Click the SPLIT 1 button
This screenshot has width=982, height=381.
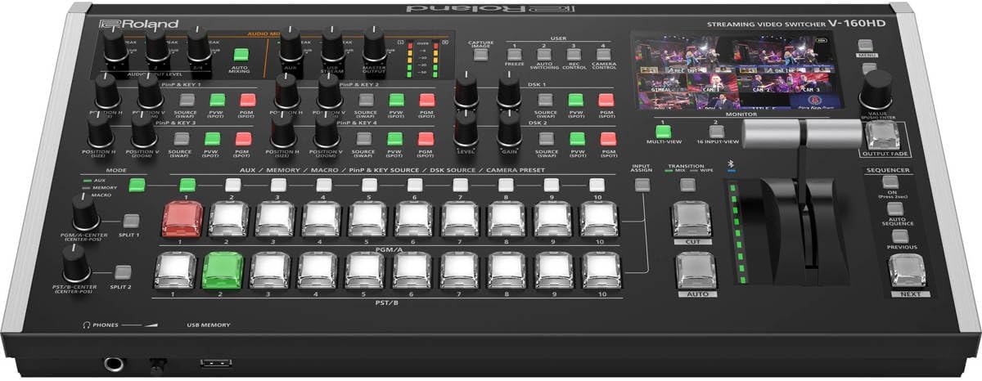pos(131,221)
